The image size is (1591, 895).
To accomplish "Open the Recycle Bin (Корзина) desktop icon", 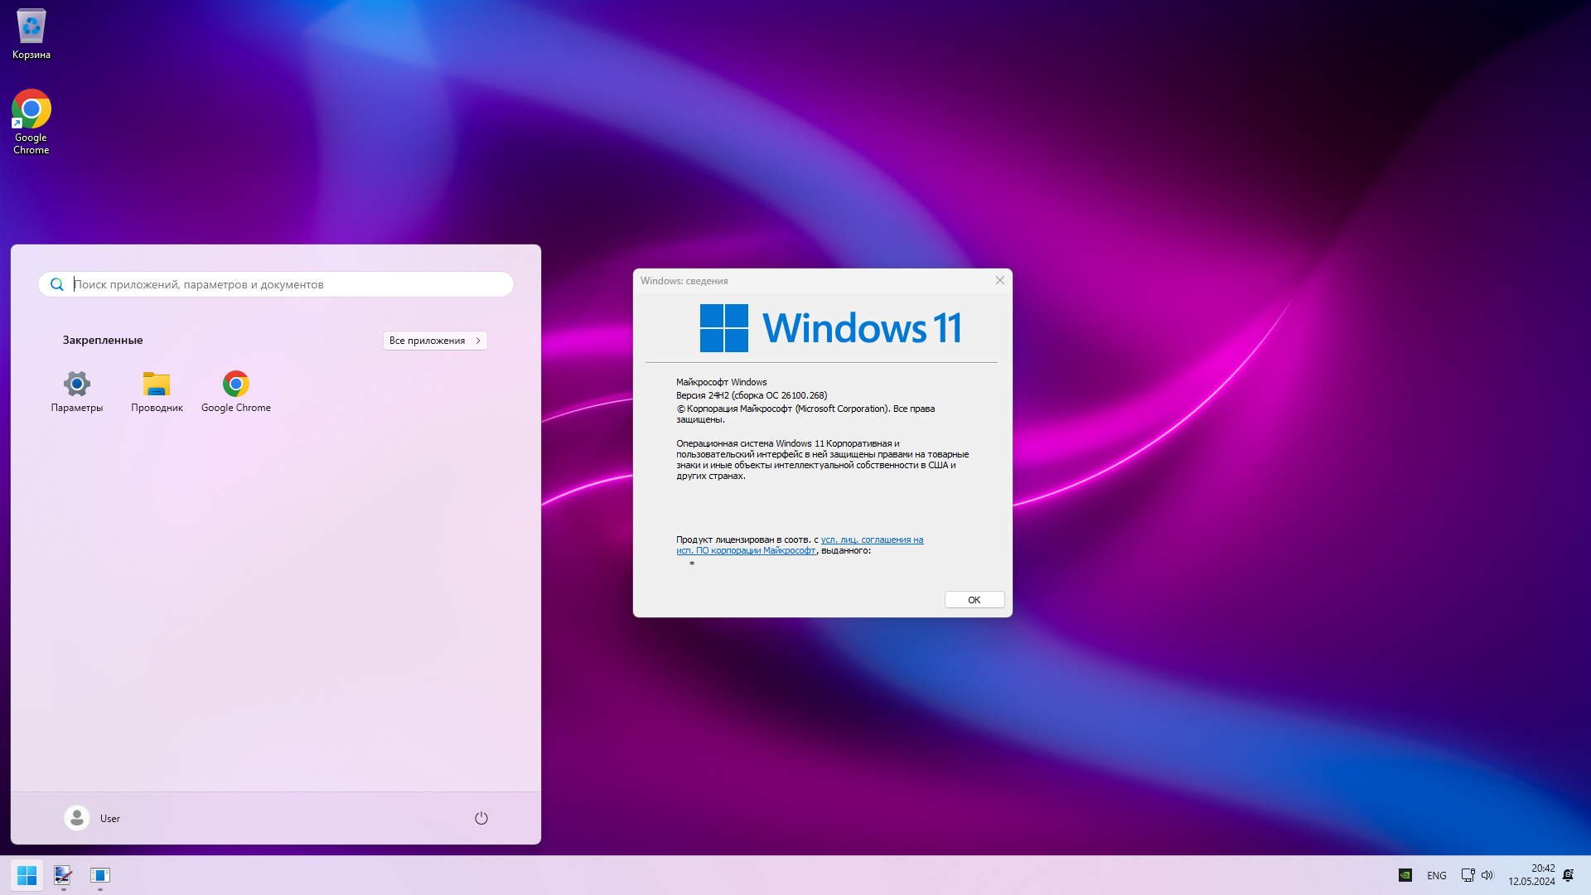I will coord(31,33).
